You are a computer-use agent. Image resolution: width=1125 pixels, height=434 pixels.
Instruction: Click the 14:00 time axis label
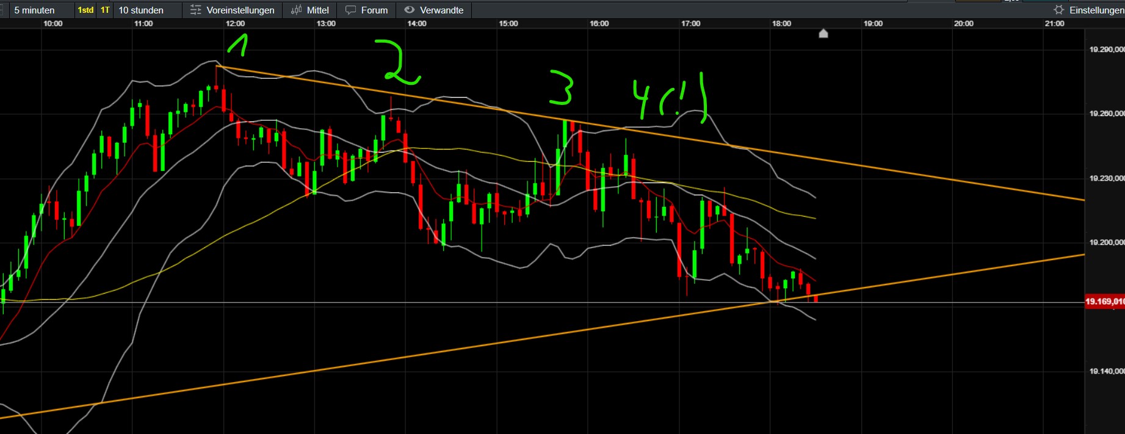[417, 24]
